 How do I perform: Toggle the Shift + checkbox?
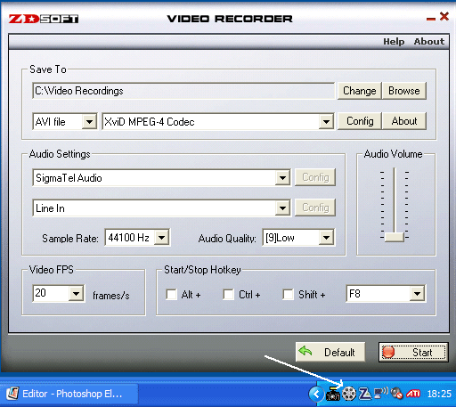click(288, 295)
